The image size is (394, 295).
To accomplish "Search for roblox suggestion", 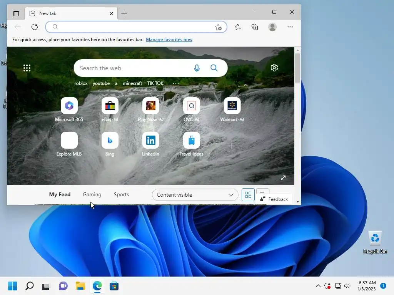I will tap(81, 83).
